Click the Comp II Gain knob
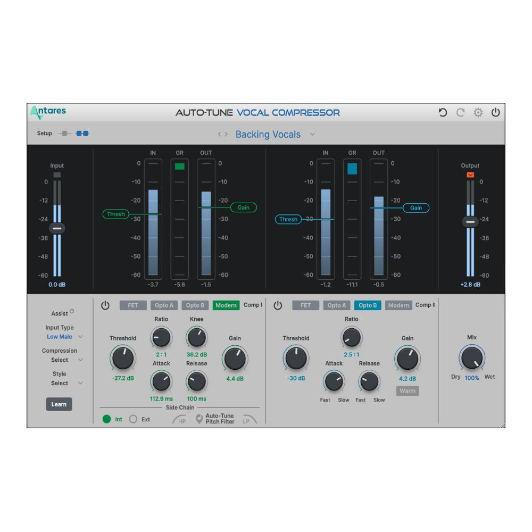This screenshot has width=532, height=532. point(408,358)
